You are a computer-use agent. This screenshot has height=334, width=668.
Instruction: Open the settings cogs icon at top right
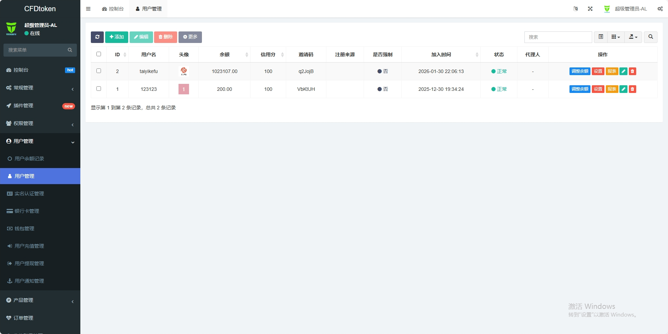(x=660, y=9)
